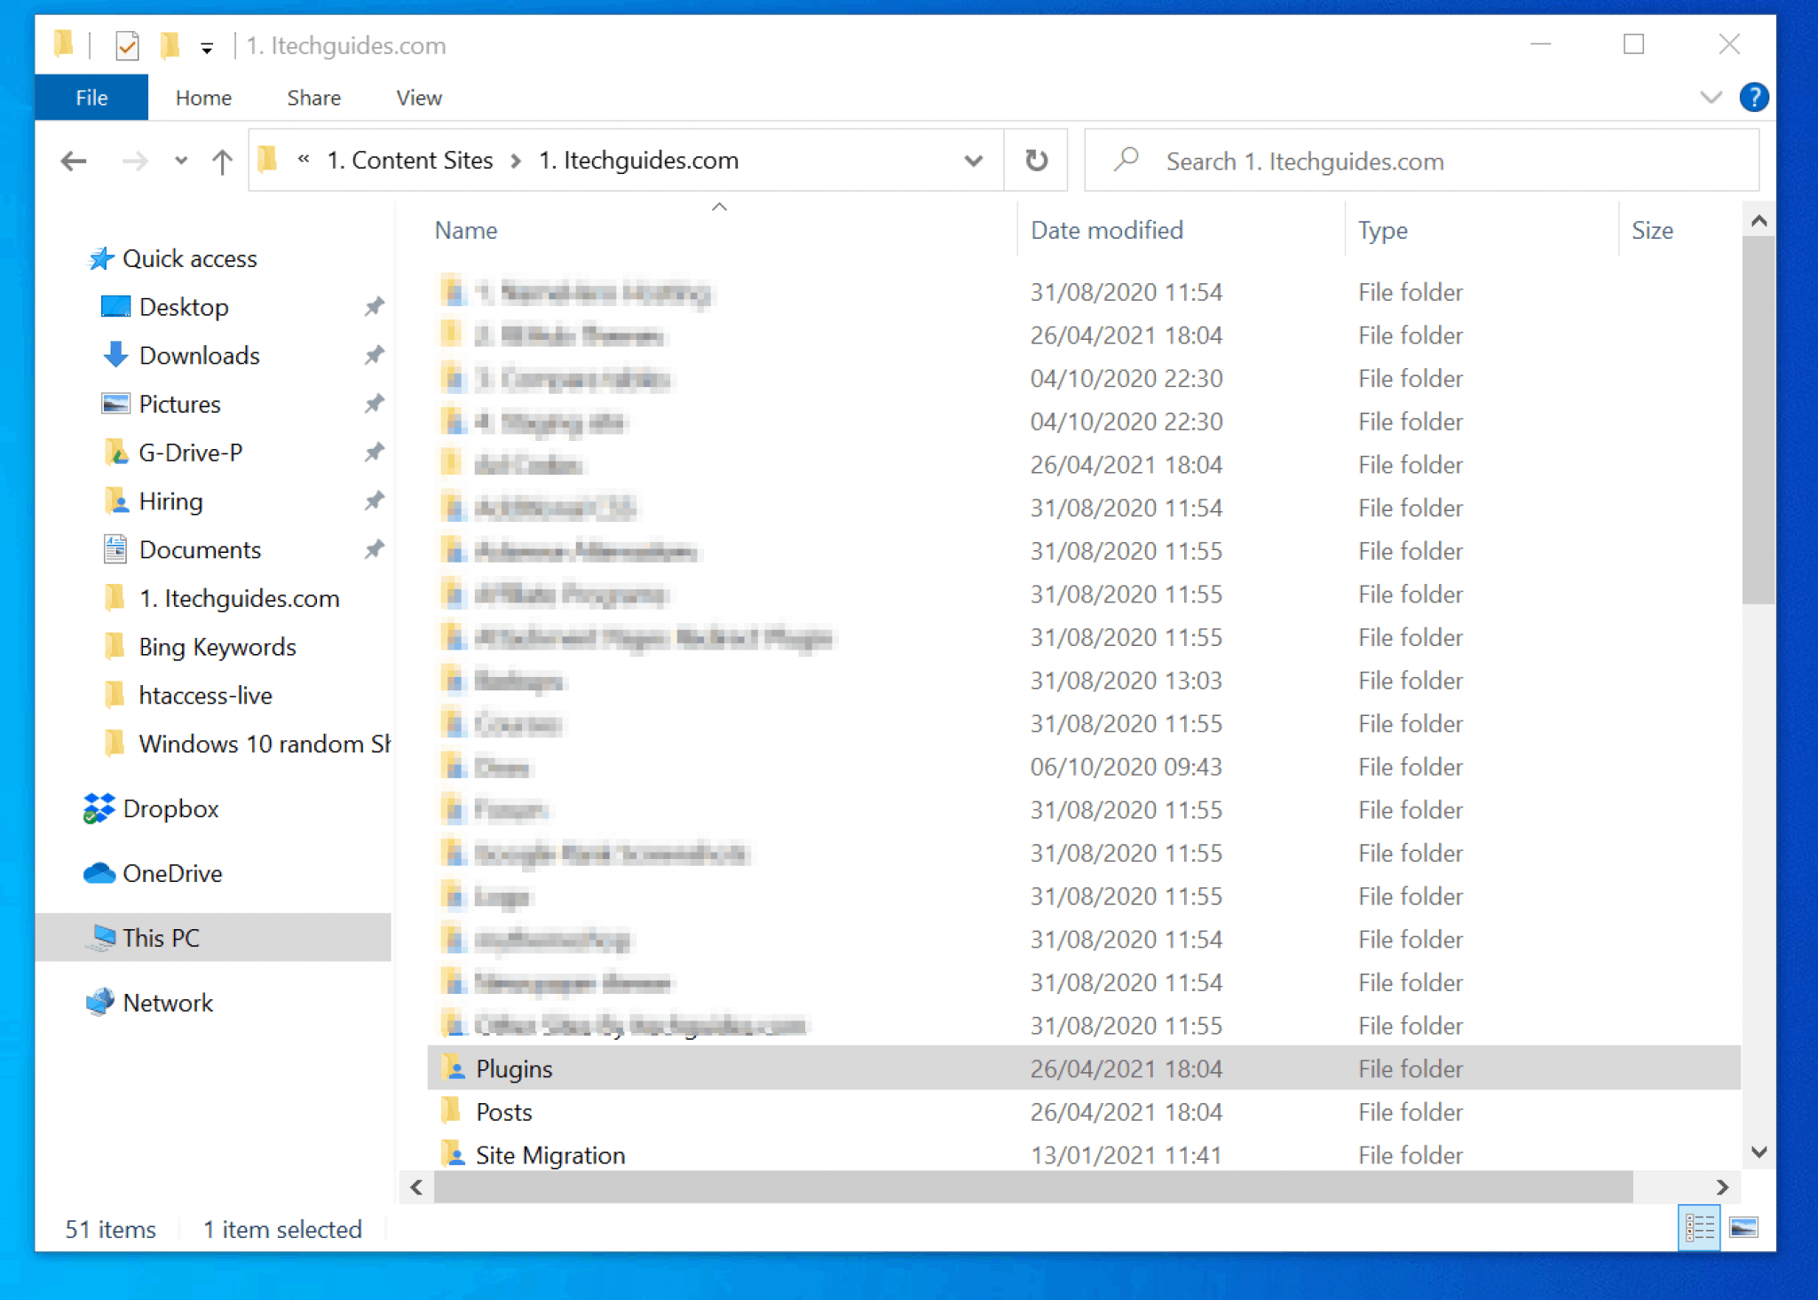Click the New folder icon in title bar
Image resolution: width=1818 pixels, height=1300 pixels.
point(170,45)
